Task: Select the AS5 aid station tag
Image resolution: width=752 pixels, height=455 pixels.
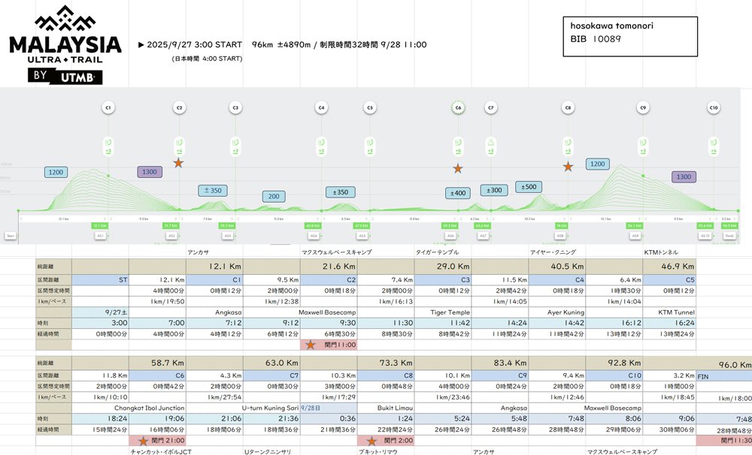Action: [x=361, y=235]
